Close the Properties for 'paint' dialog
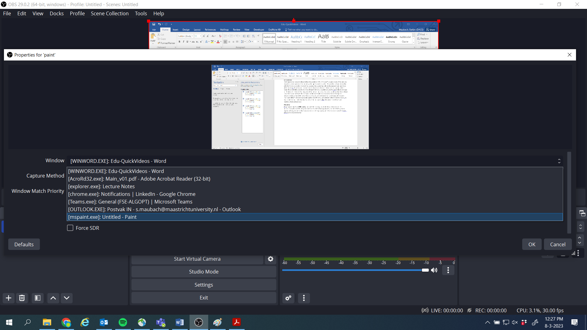 tap(570, 55)
